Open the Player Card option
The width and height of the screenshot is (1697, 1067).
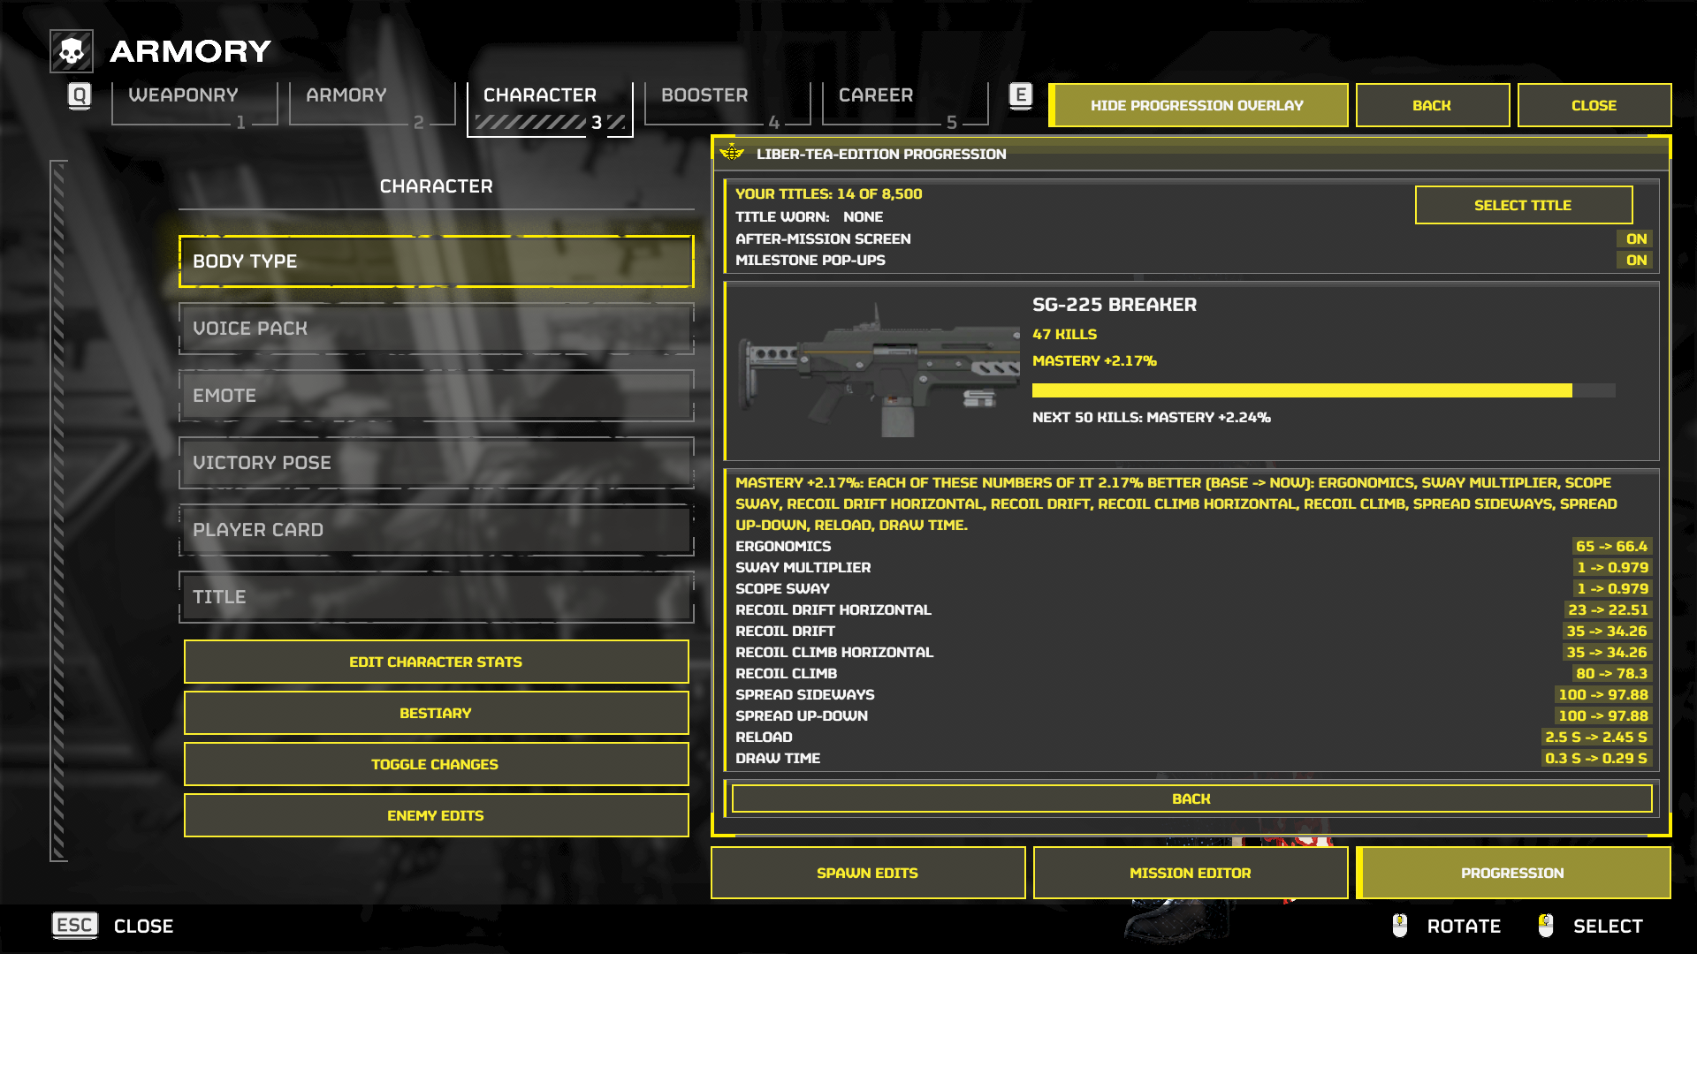(x=437, y=530)
